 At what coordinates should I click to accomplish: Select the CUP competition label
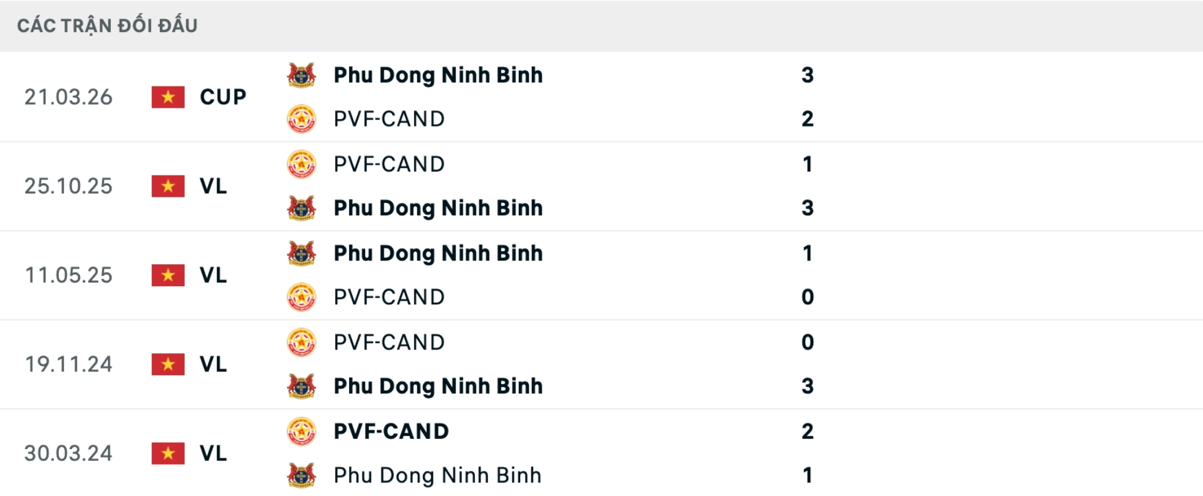223,97
